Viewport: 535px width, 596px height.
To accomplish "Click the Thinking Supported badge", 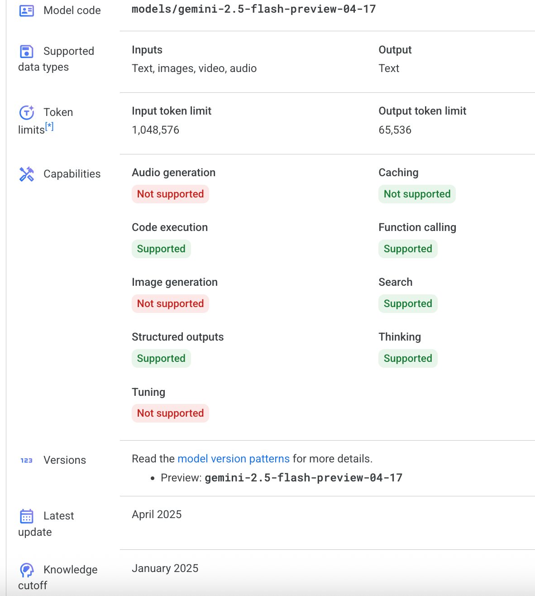I will point(407,358).
